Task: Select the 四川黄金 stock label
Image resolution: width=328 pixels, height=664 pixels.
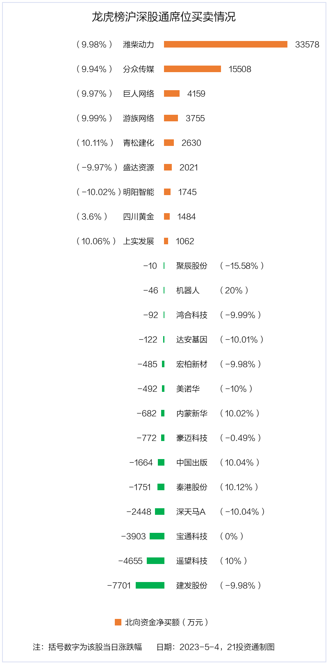Action: (139, 216)
